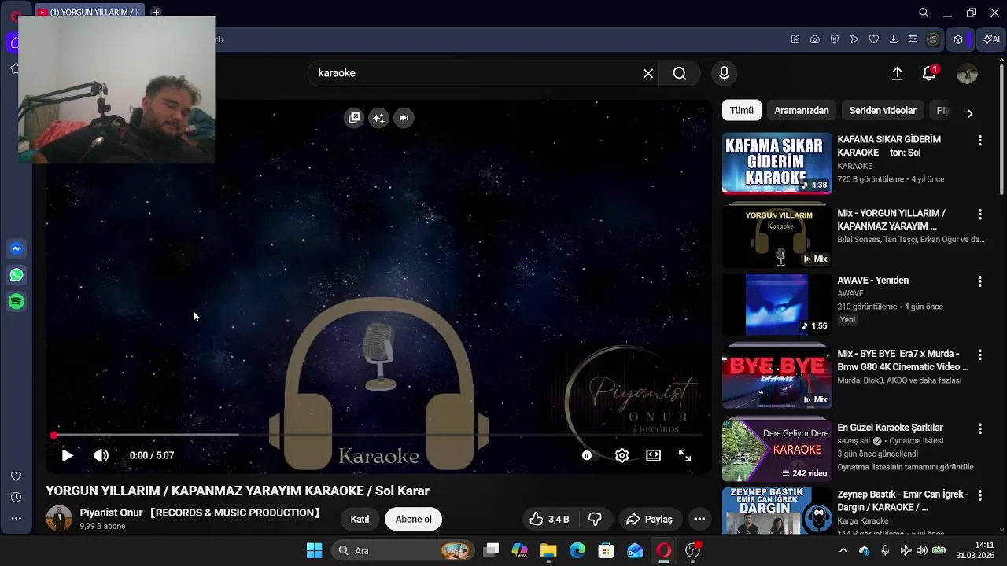
Task: Play the karaoke video
Action: [67, 455]
